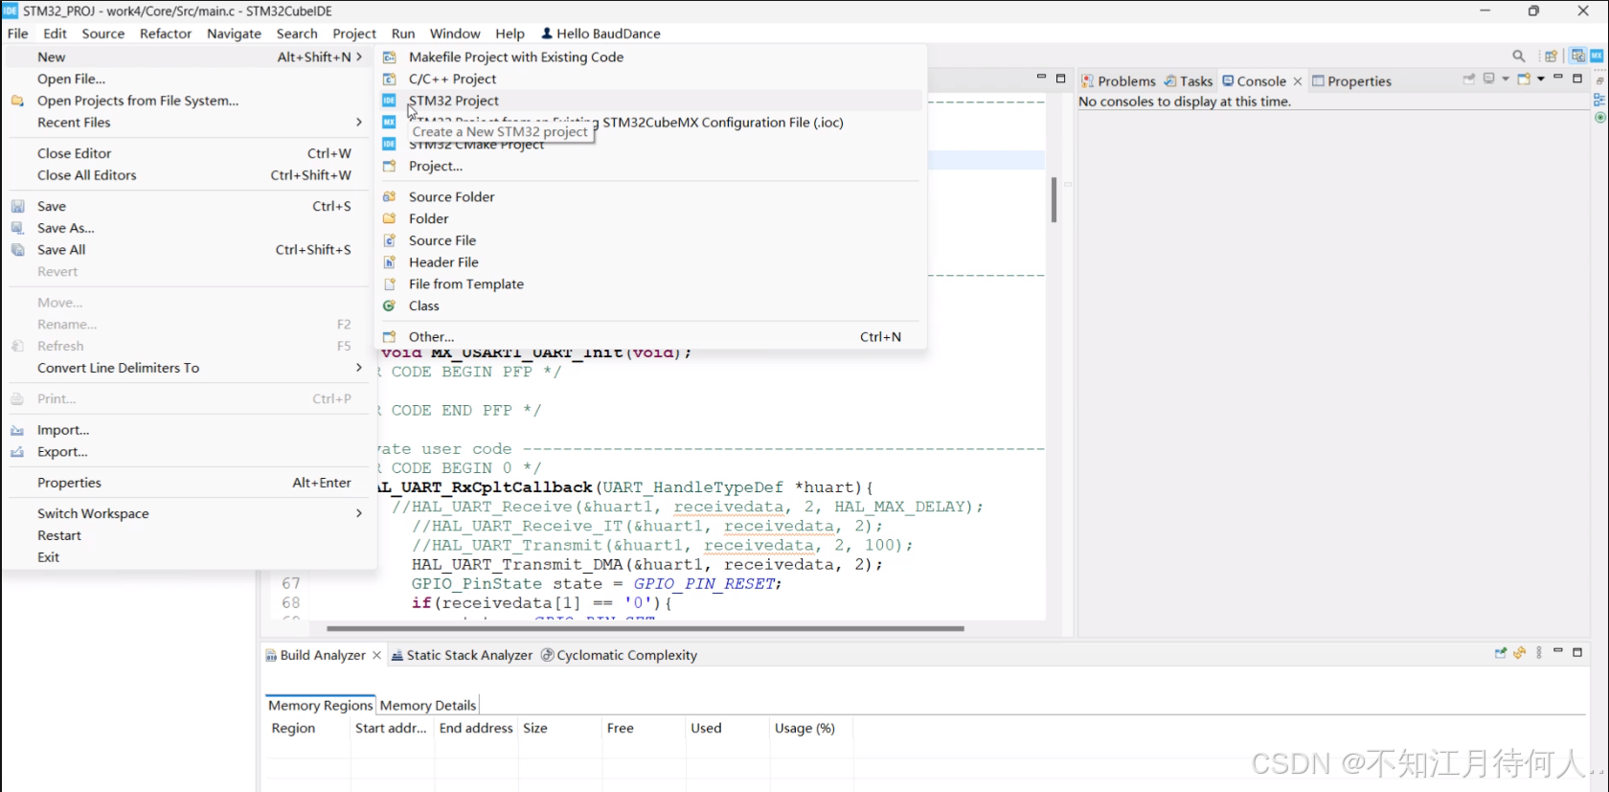This screenshot has width=1609, height=792.
Task: Create a new Folder entry
Action: 649,219
